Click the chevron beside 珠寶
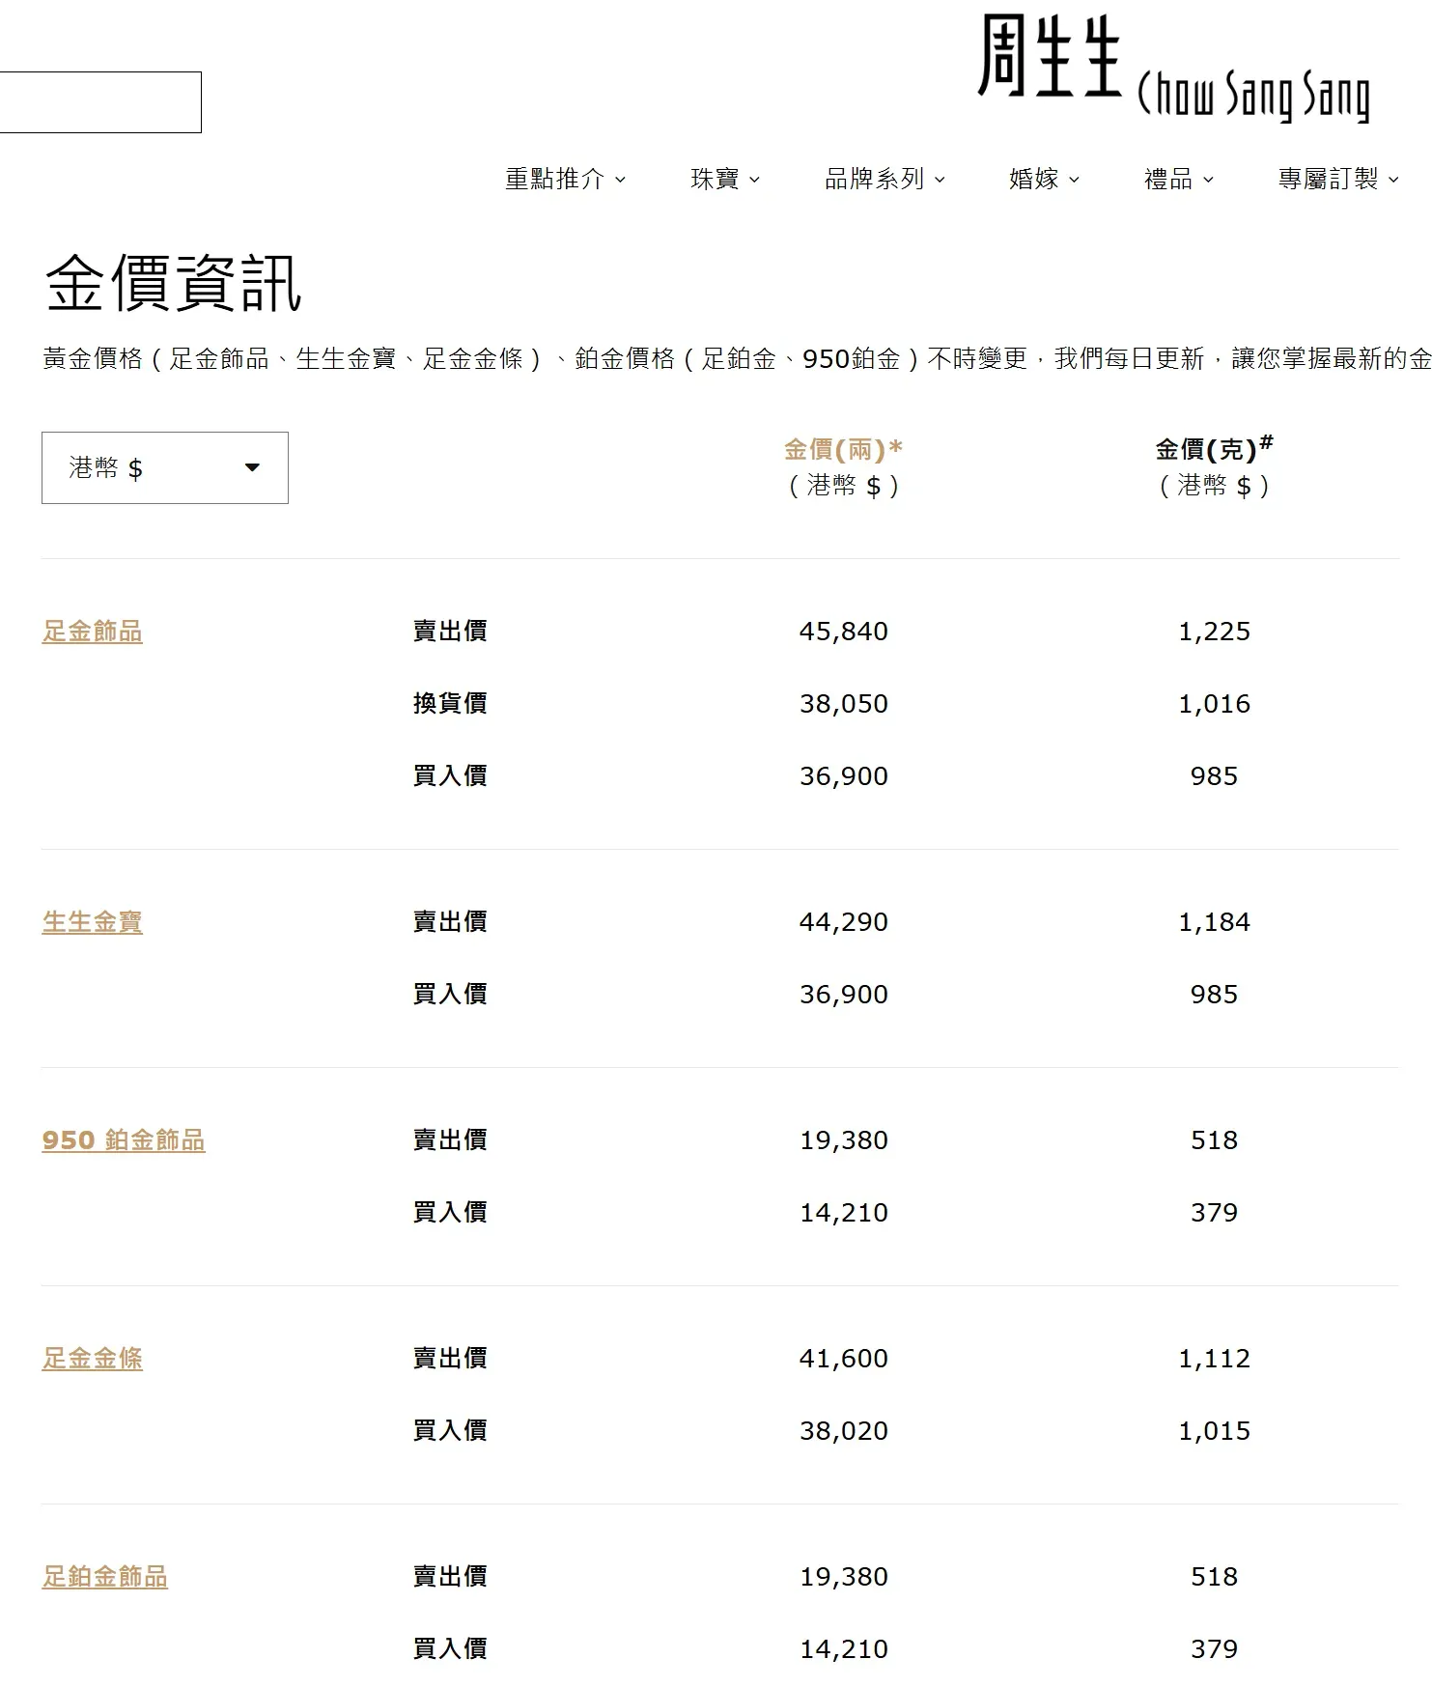 (x=754, y=180)
